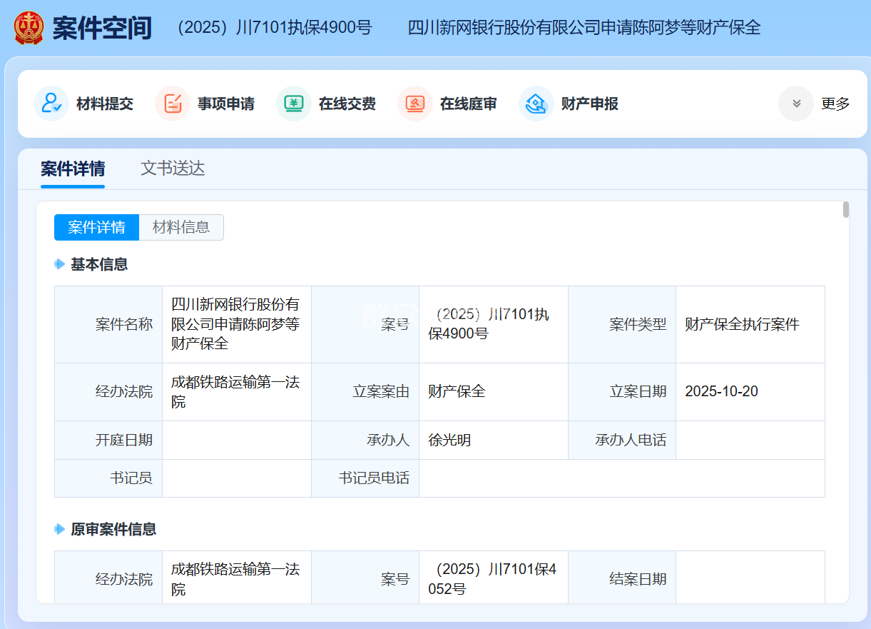Image resolution: width=871 pixels, height=629 pixels.
Task: Click the 更多 text label
Action: tap(835, 104)
